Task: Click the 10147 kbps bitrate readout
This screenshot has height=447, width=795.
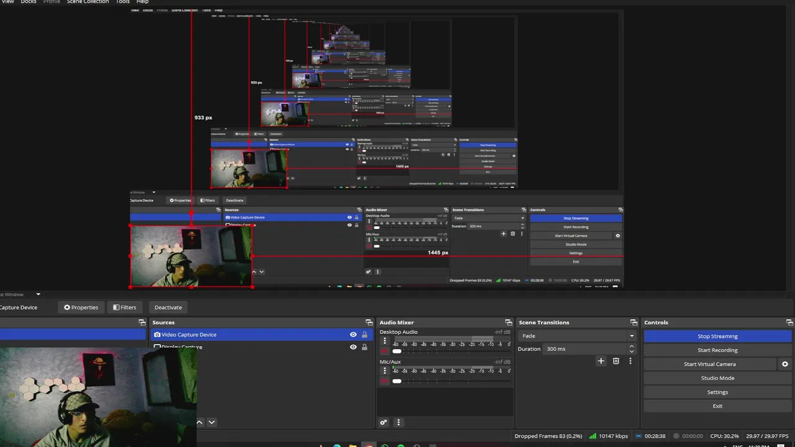Action: tap(613, 436)
